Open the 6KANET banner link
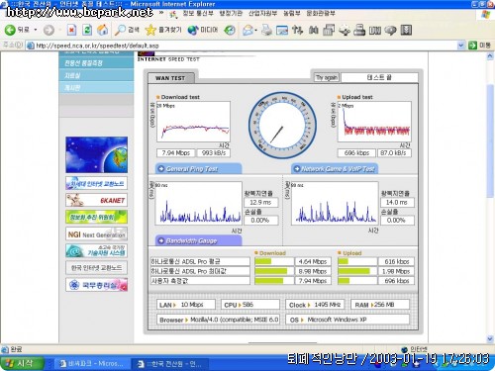This screenshot has height=371, width=495. 96,200
